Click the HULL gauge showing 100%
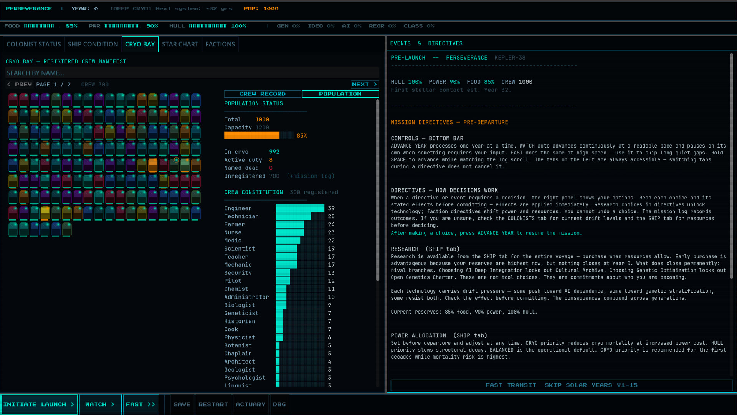Screen dimensions: 737x415 pos(207,26)
